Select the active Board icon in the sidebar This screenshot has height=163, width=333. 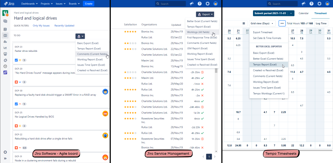coord(5,35)
